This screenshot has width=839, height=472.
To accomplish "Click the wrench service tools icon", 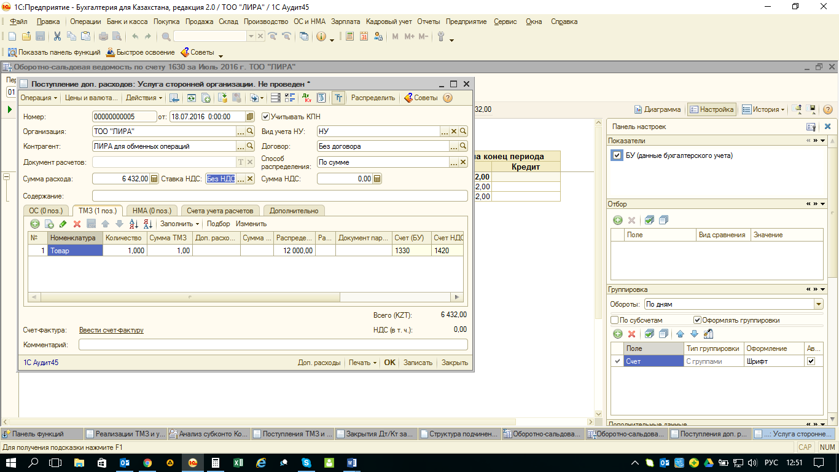I will coord(441,36).
